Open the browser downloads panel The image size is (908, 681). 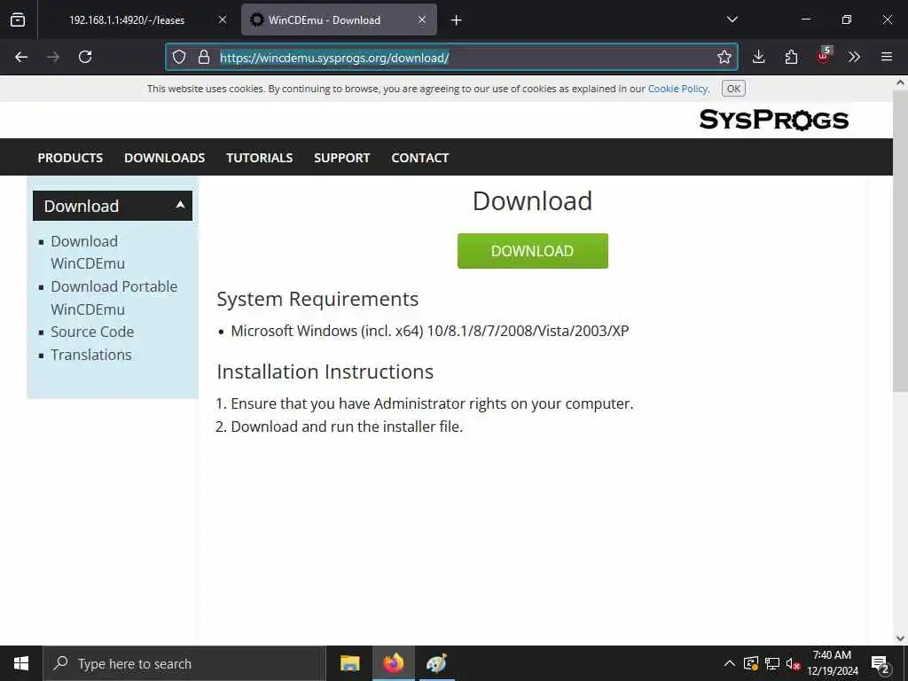[759, 57]
